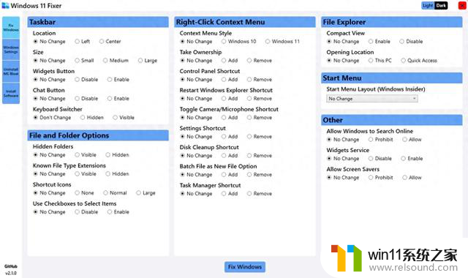
Task: Remove Control Panel Shortcut
Action: tap(260, 80)
